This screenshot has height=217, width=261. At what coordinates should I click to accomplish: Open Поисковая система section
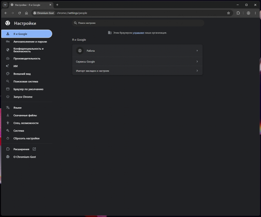point(27,81)
